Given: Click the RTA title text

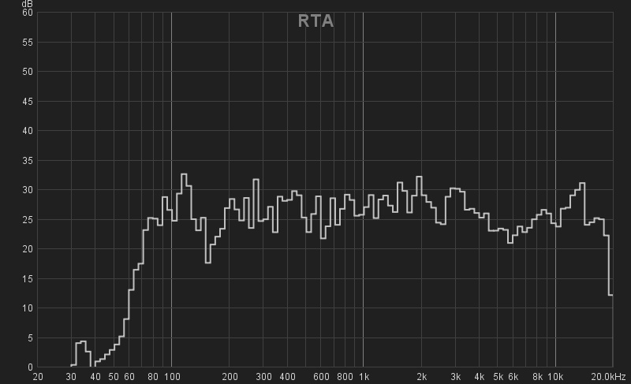Looking at the screenshot, I should (x=316, y=21).
